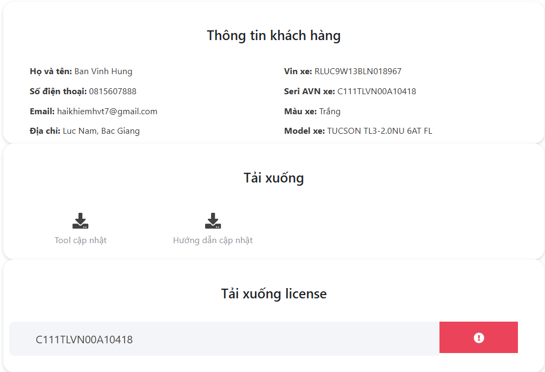Viewport: 545px width, 372px height.
Task: Select the customer name Ban Vinh Hung
Action: coord(103,71)
